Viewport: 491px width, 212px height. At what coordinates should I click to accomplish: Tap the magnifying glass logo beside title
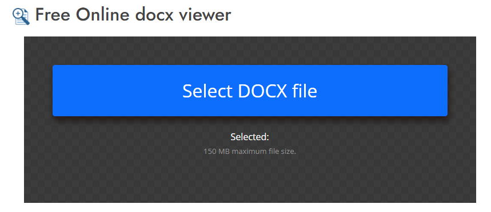click(21, 17)
